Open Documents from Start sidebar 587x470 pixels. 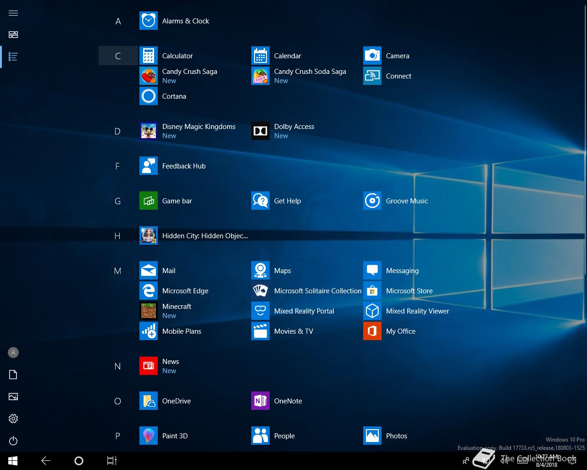click(x=13, y=375)
